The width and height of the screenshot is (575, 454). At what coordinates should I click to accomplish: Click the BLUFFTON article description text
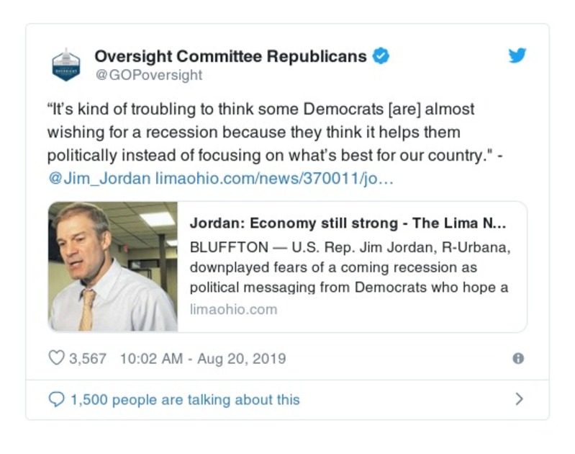tap(349, 267)
